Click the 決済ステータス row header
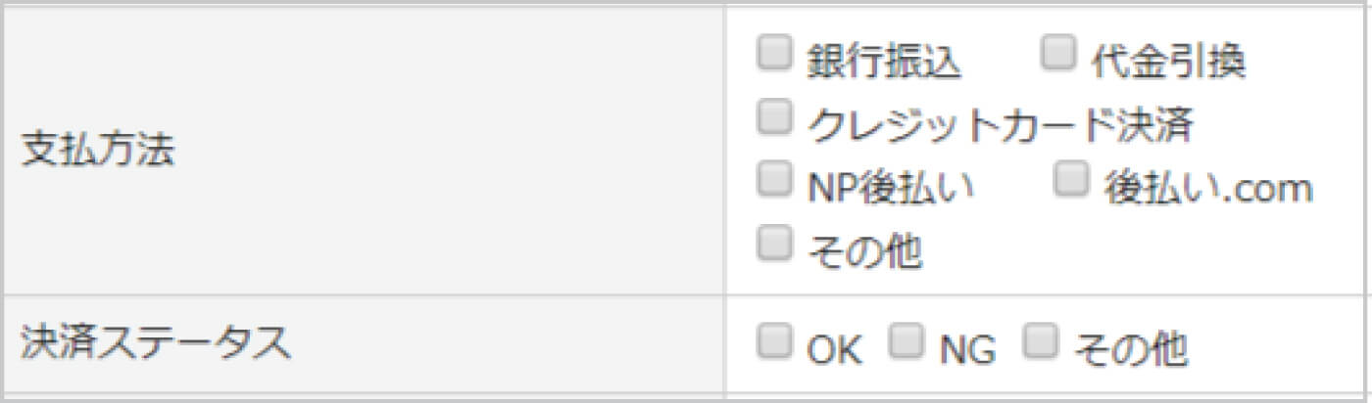The height and width of the screenshot is (403, 1372). click(156, 343)
